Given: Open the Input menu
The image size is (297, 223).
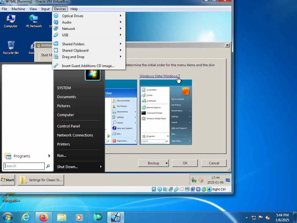Looking at the screenshot, I should tap(46, 9).
